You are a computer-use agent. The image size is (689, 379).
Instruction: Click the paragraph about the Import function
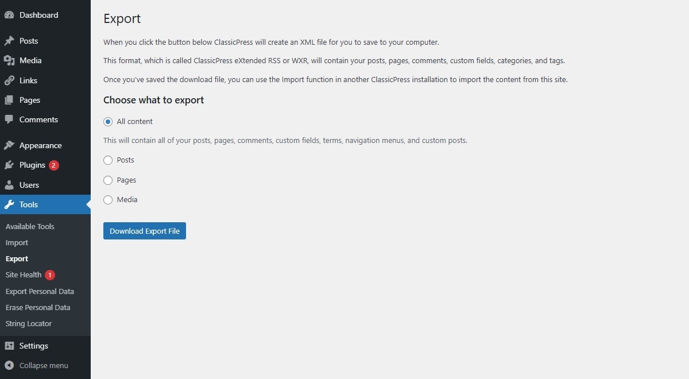pos(335,80)
